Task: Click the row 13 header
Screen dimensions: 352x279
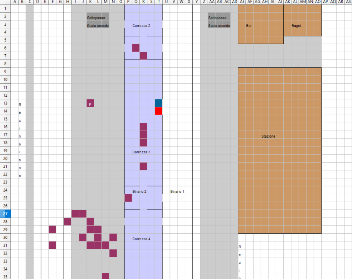Action: (x=6, y=103)
